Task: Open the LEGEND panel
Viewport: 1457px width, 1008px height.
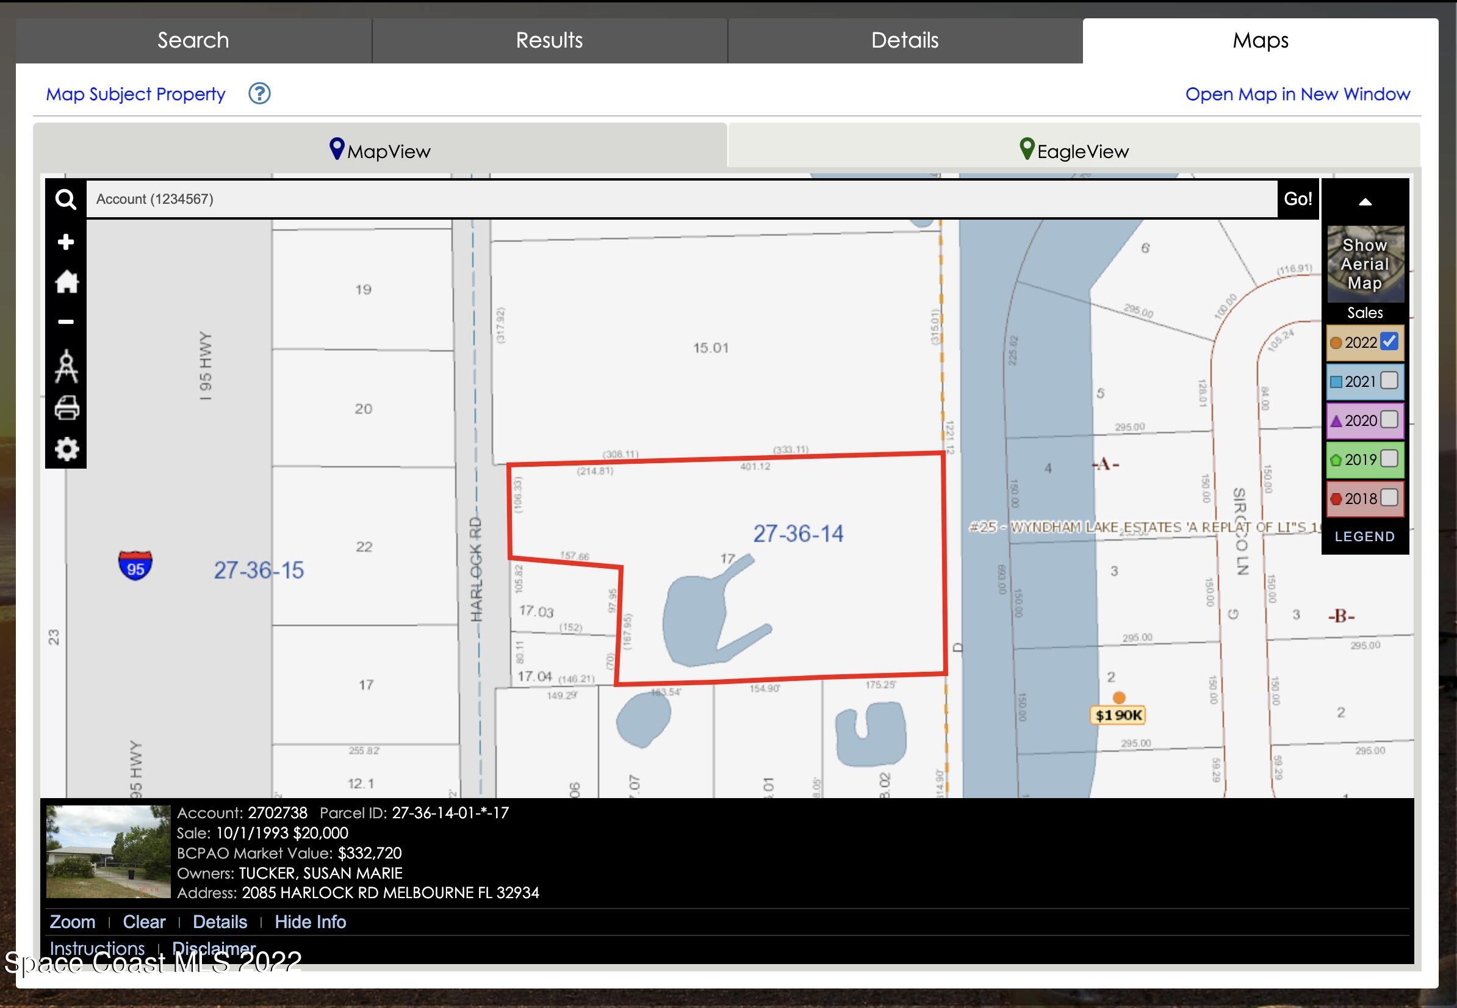Action: tap(1365, 536)
